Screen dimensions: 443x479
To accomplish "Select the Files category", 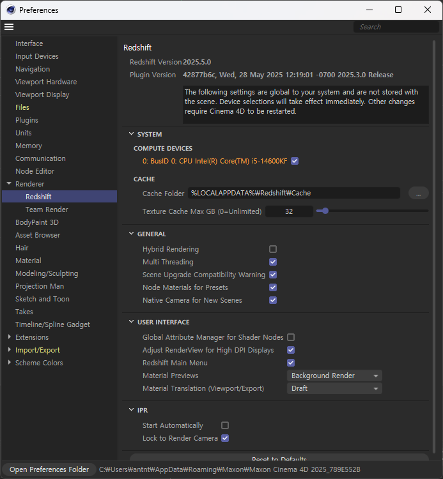I will [22, 107].
